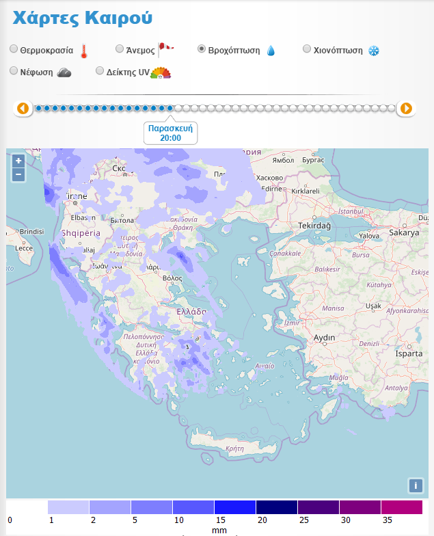Select the Χιονόπτωση radio button

307,49
